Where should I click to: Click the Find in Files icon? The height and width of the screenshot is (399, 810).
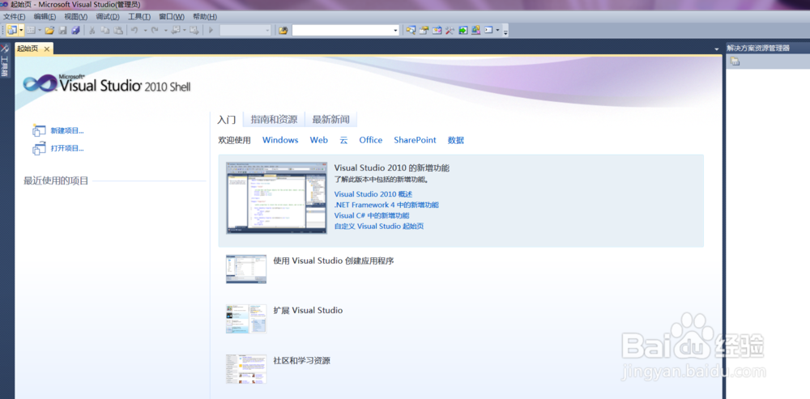coord(283,31)
